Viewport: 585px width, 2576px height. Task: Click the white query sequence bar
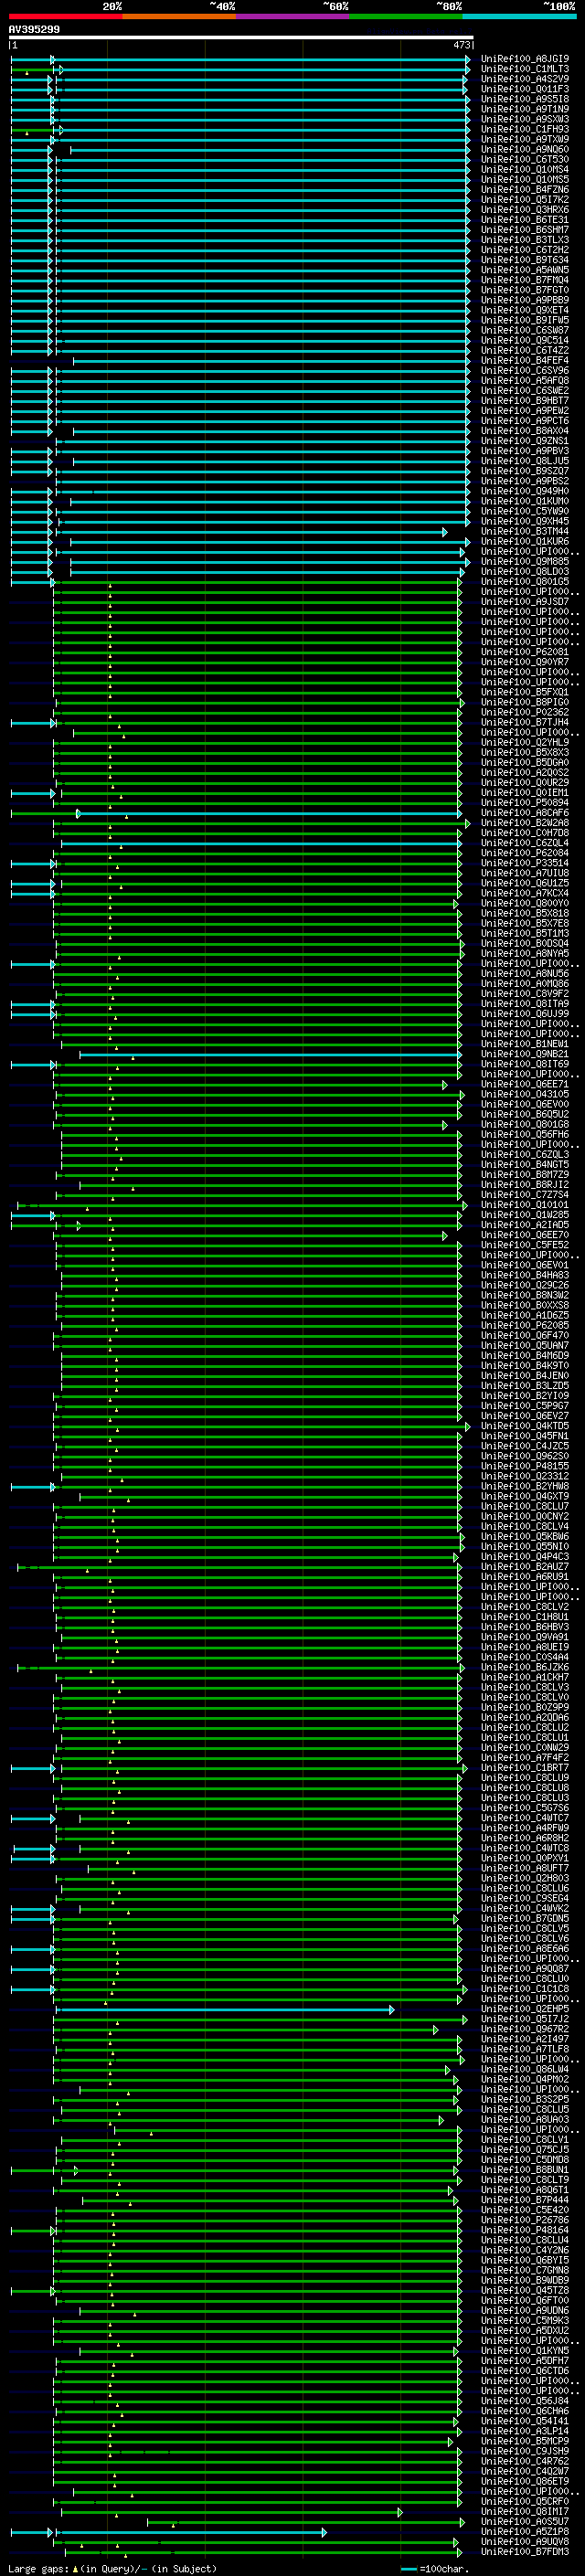click(241, 37)
